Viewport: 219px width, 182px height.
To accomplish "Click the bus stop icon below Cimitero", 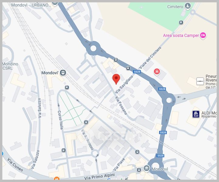I will point(181,22).
